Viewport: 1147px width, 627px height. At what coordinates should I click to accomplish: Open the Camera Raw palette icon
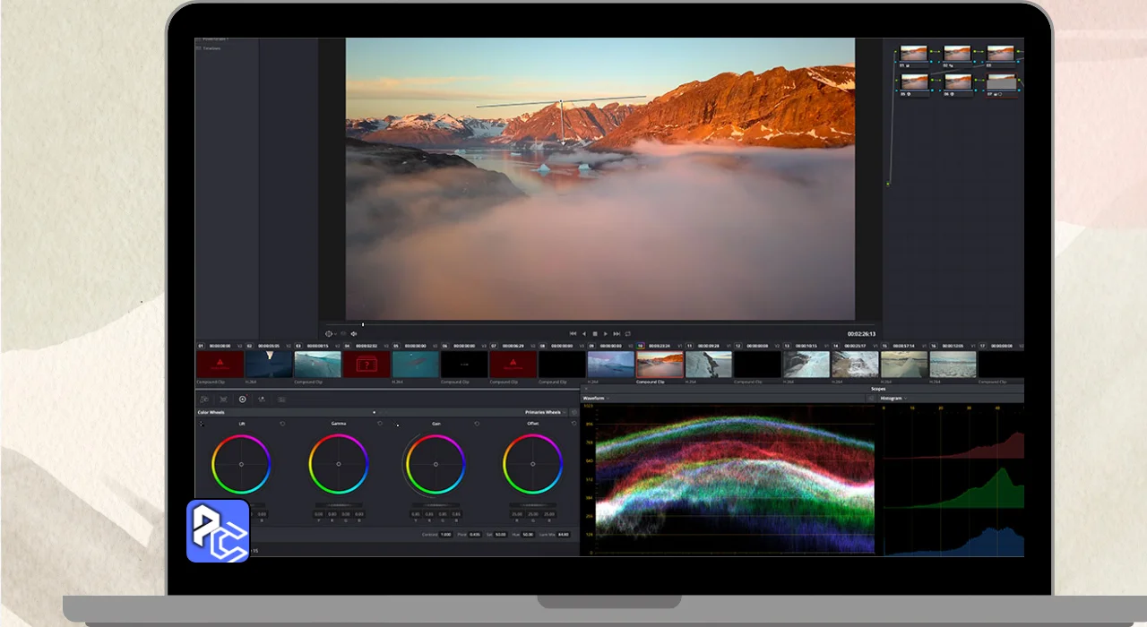click(204, 399)
